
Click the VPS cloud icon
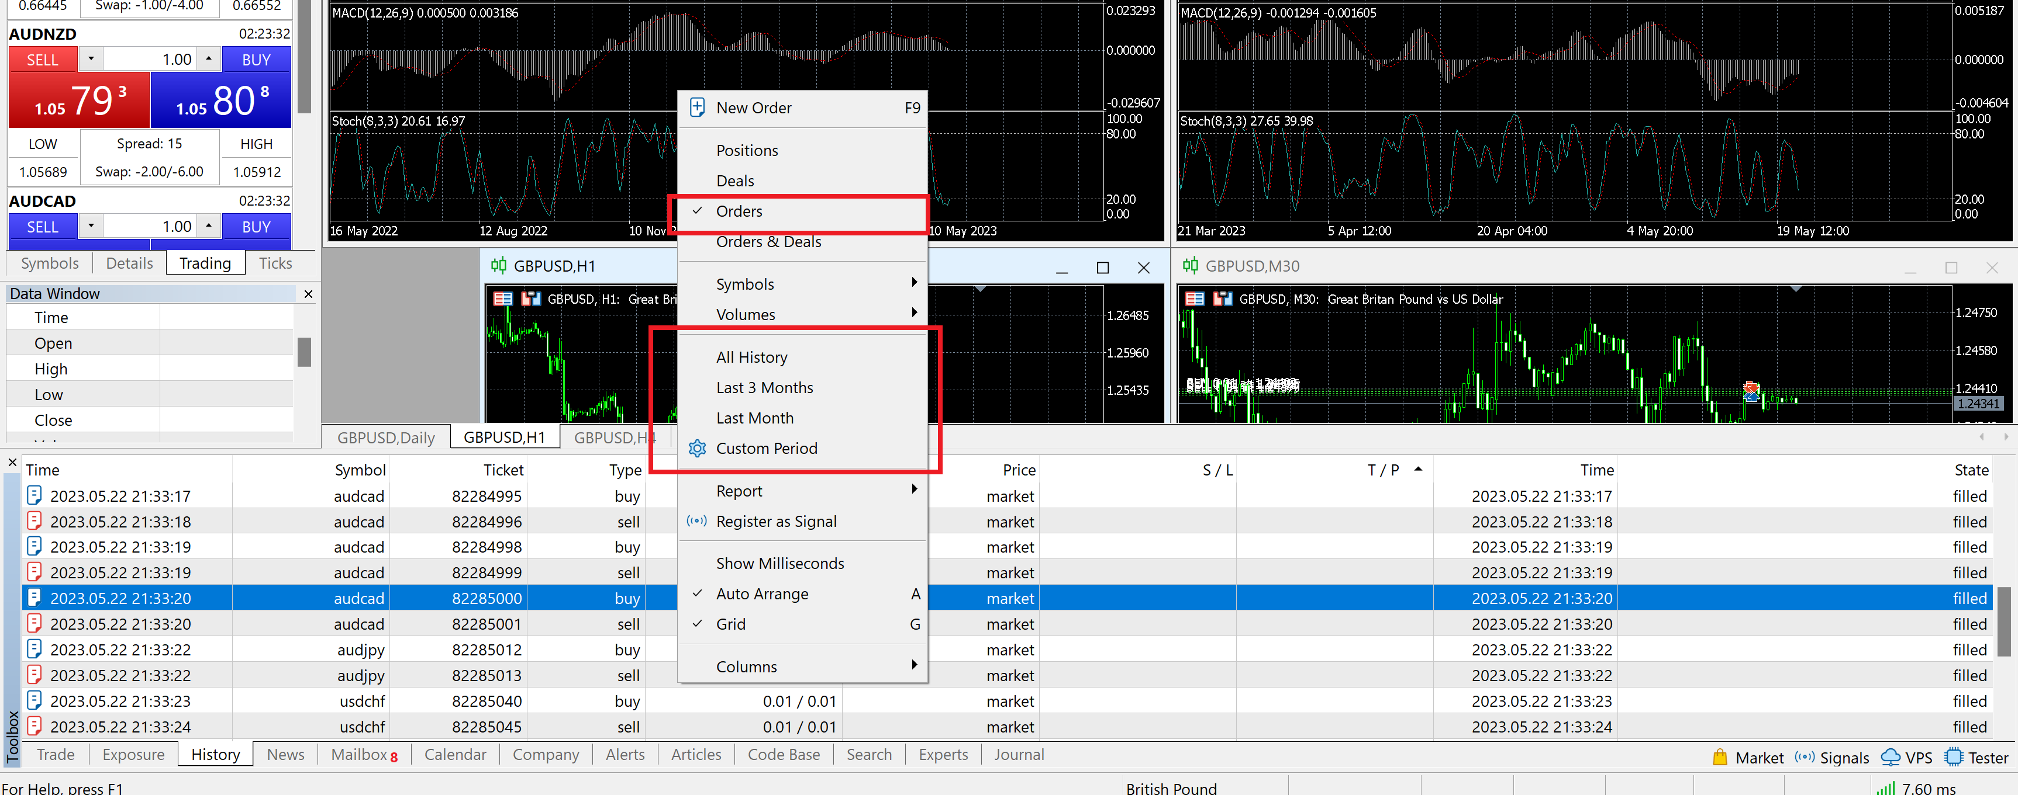[1889, 756]
